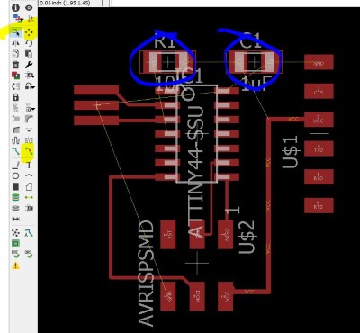Viewport: 360px width, 333px height.
Task: Select the Polygon tool
Action: (29, 187)
